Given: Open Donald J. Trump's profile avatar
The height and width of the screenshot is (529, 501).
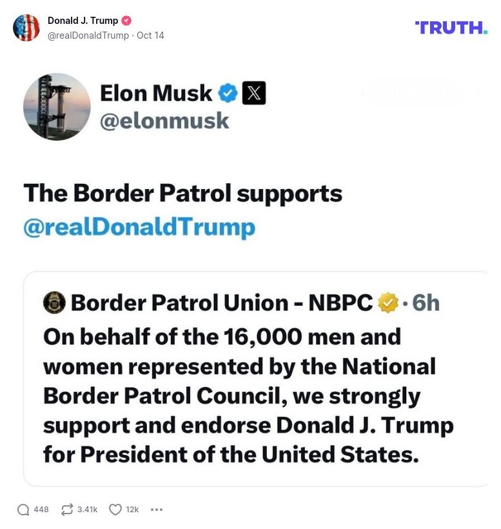Looking at the screenshot, I should 27,28.
